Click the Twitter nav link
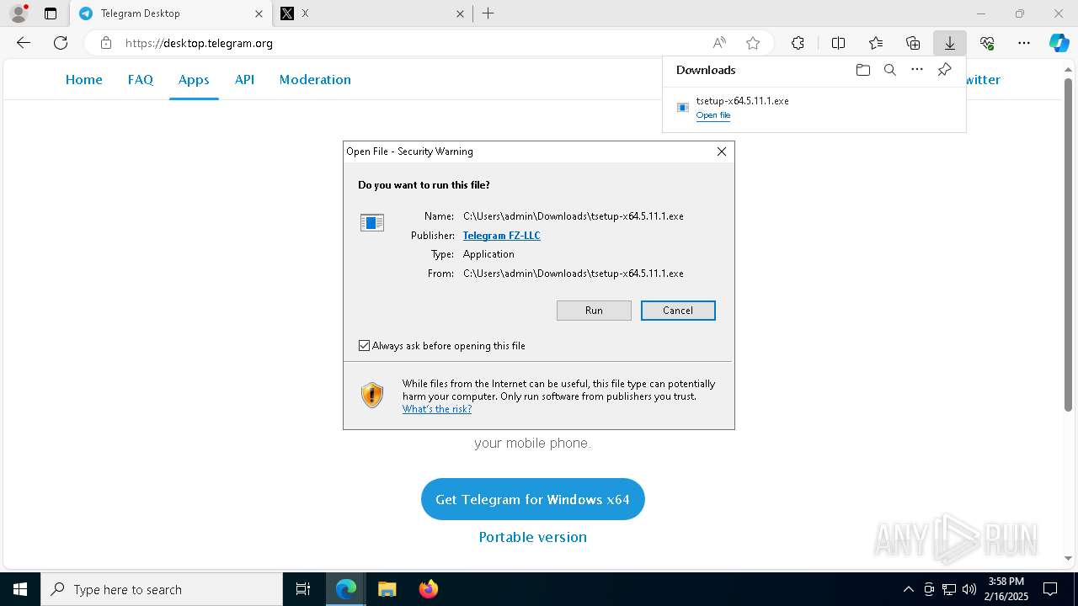1078x606 pixels. (x=983, y=79)
